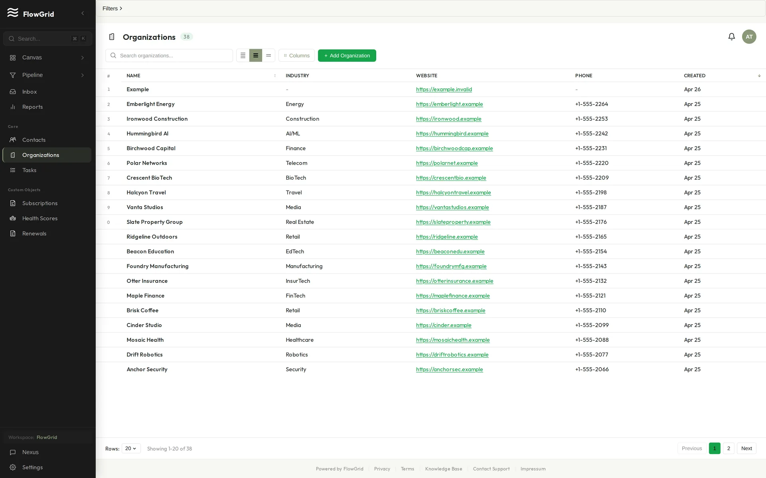The height and width of the screenshot is (478, 766).
Task: Open the Contact Support footer link
Action: point(491,469)
